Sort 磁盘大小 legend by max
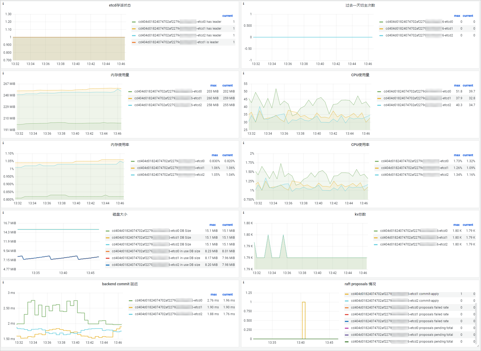The height and width of the screenshot is (351, 481). coord(213,225)
